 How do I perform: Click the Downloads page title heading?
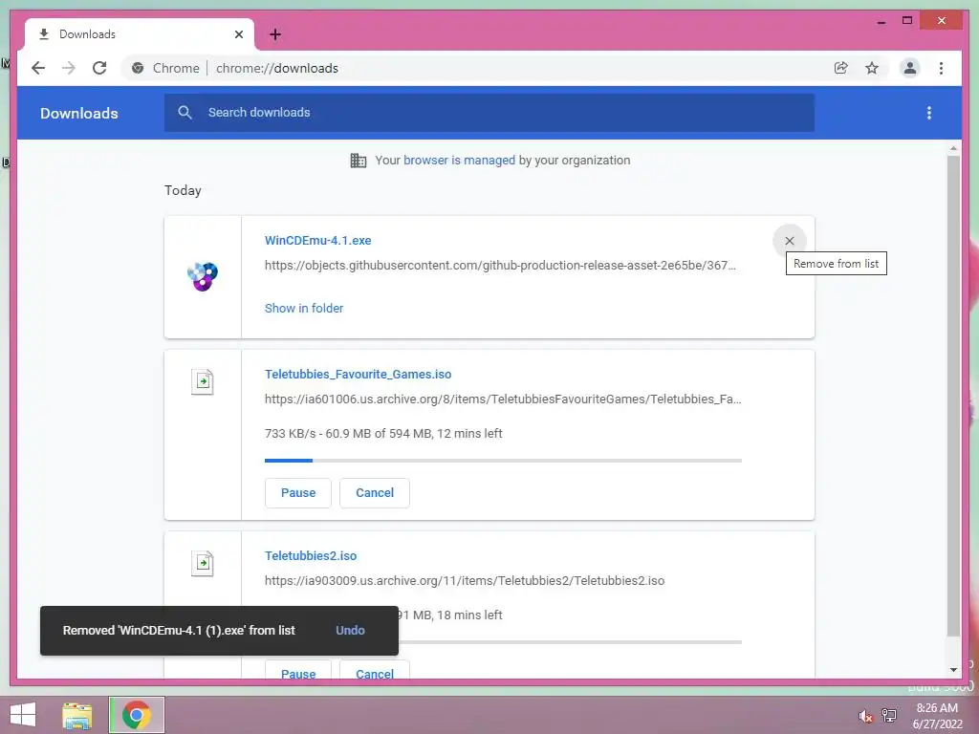pos(79,113)
